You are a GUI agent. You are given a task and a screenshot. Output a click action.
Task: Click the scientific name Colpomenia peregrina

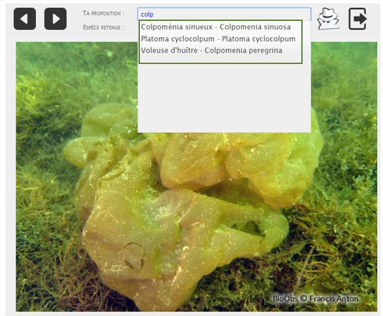(x=244, y=50)
